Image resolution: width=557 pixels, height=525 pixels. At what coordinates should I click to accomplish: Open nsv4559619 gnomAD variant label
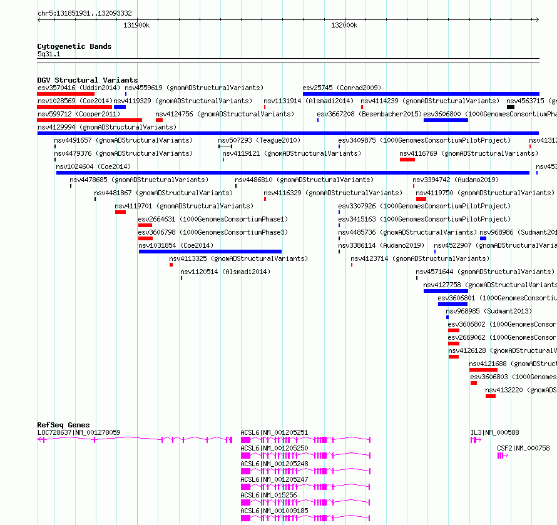194,88
